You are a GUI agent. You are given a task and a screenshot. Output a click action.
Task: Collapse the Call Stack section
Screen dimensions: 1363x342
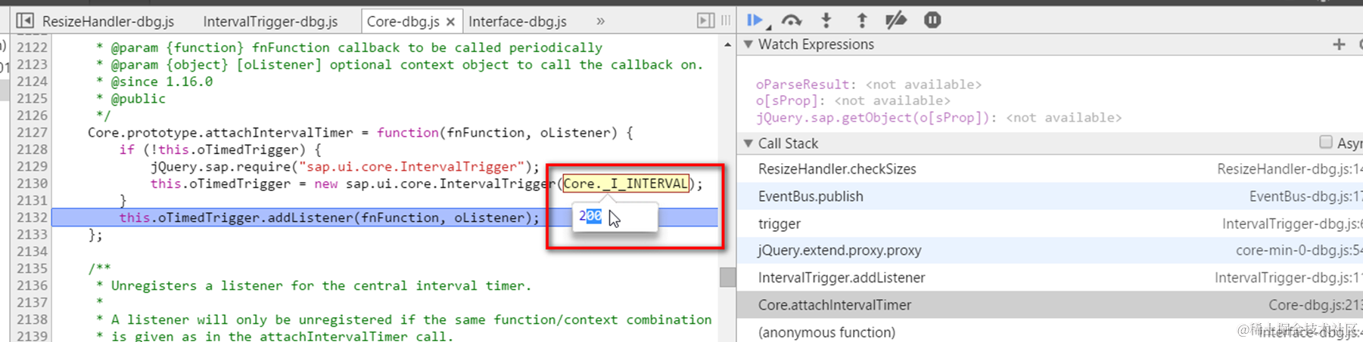(x=748, y=143)
